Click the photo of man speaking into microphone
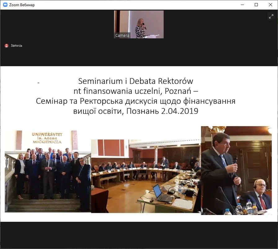 (236, 170)
